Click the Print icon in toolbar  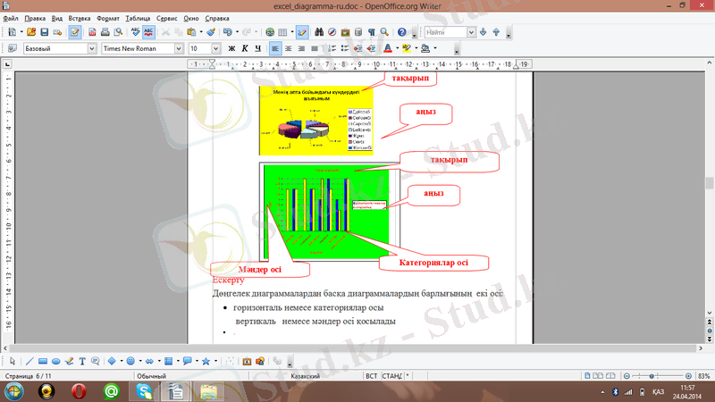tap(105, 32)
